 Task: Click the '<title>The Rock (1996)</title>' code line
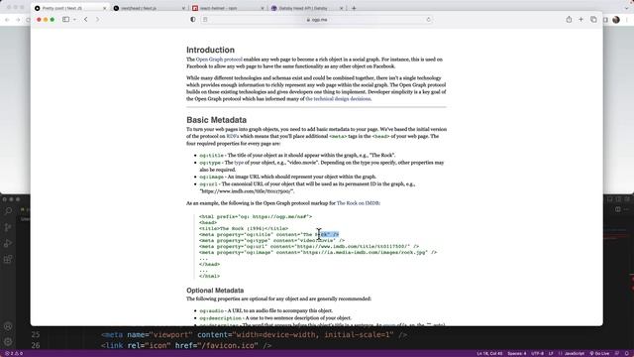244,229
